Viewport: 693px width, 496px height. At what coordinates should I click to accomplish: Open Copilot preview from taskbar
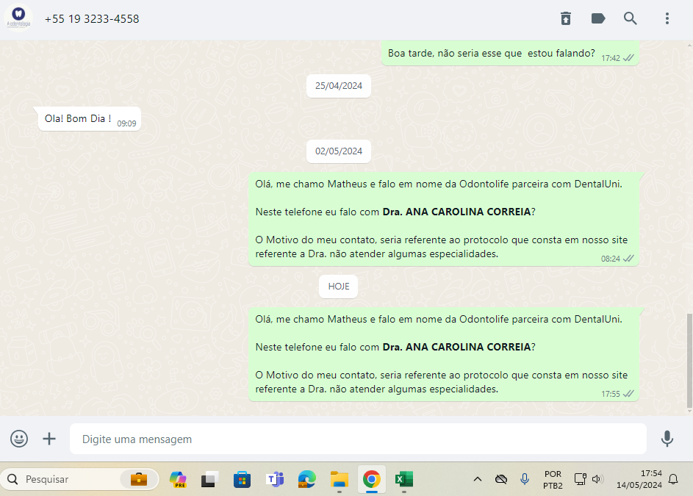pos(178,479)
